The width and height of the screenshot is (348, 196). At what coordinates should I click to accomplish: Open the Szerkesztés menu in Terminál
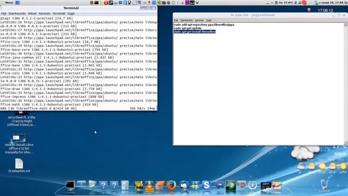[17, 14]
